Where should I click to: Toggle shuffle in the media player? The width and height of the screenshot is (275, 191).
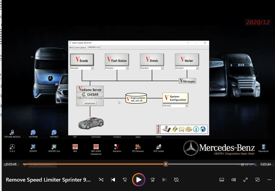101,180
